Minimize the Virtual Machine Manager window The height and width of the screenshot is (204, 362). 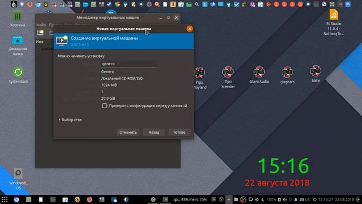pyautogui.click(x=161, y=18)
